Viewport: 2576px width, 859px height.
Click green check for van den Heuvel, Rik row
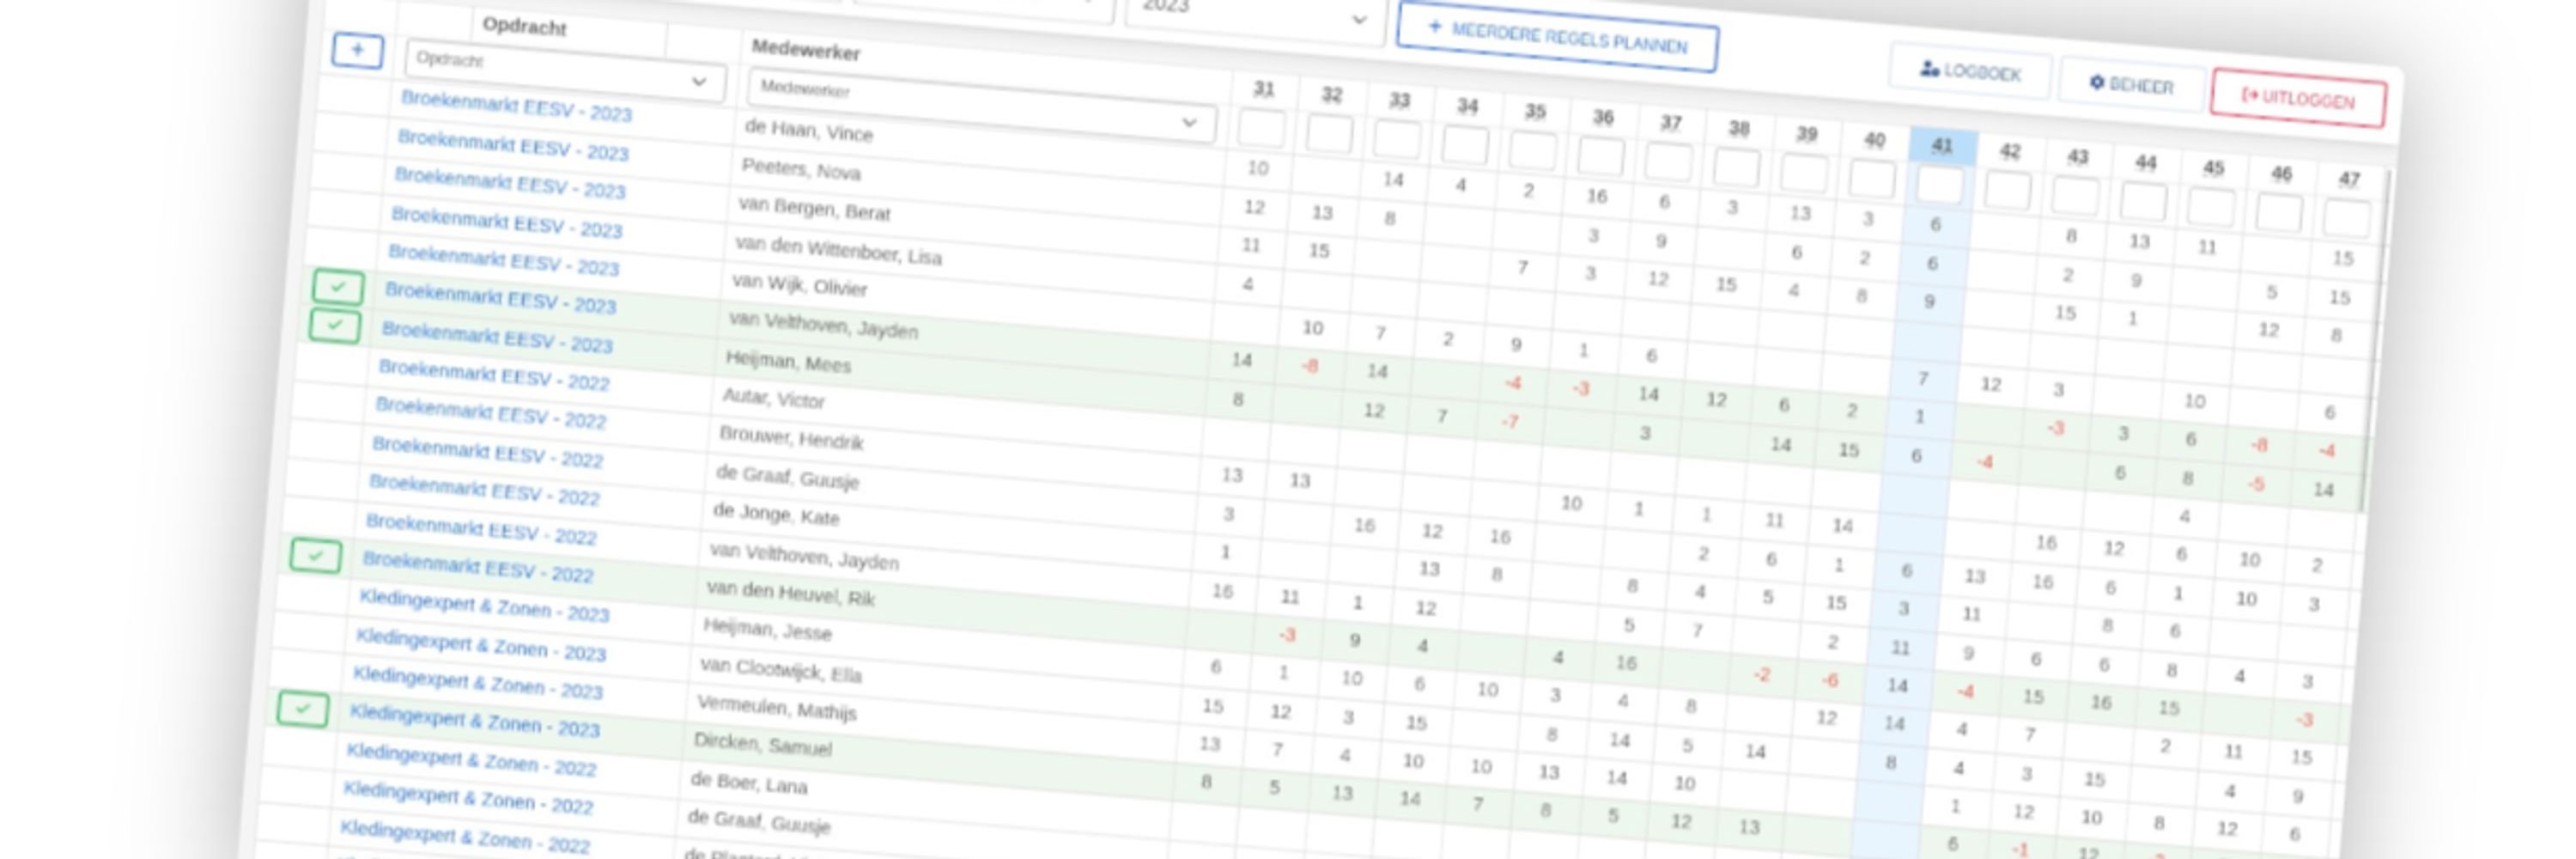[x=315, y=555]
